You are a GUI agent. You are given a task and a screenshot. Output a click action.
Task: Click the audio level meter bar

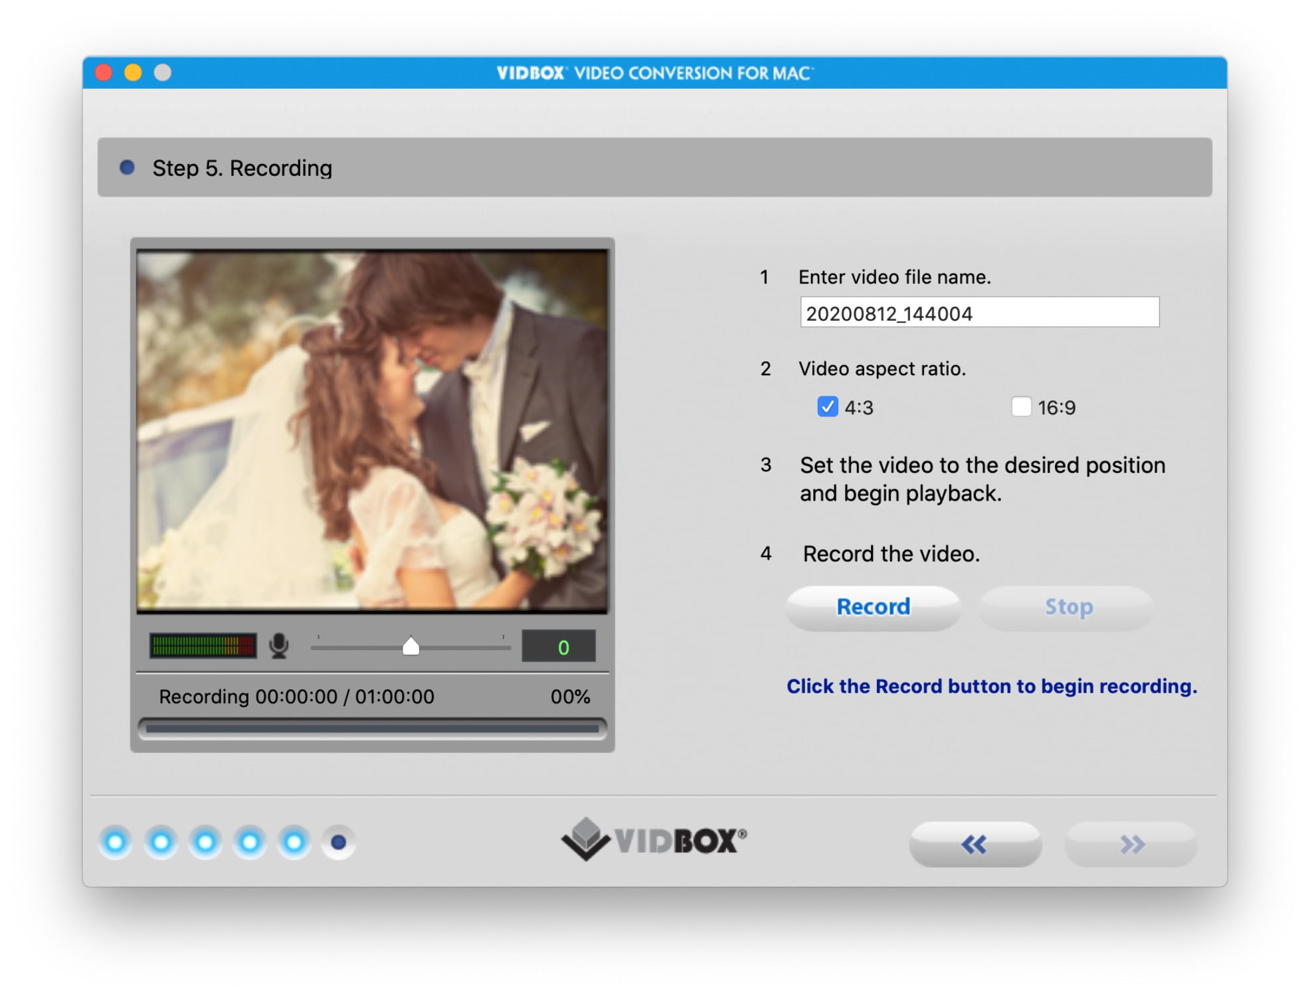(x=203, y=645)
